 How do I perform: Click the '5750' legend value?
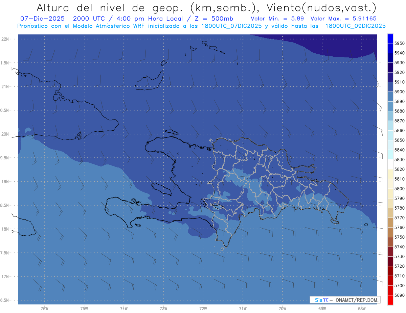(399, 237)
